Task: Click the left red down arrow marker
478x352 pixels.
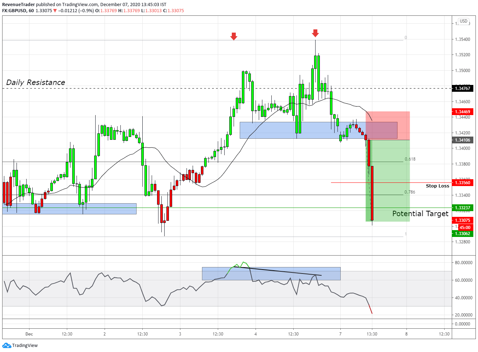Action: click(x=234, y=36)
